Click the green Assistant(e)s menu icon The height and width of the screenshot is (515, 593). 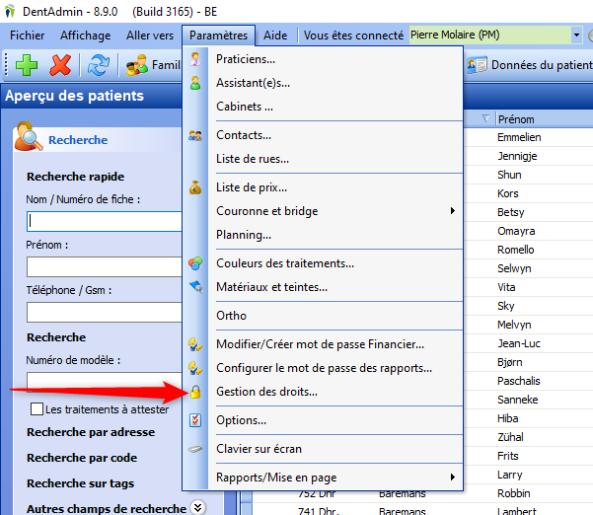click(x=195, y=83)
